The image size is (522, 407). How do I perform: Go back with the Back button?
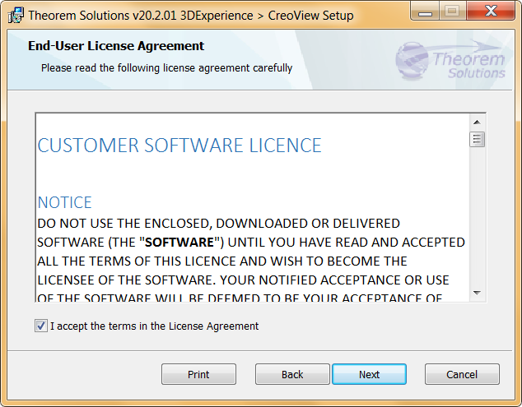pos(292,374)
